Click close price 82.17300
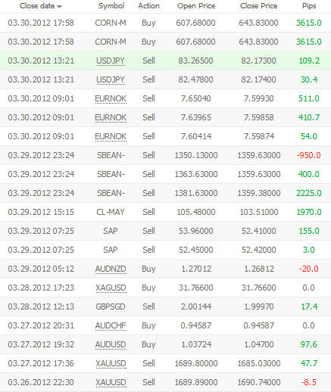This screenshot has width=331, height=392. [x=258, y=61]
